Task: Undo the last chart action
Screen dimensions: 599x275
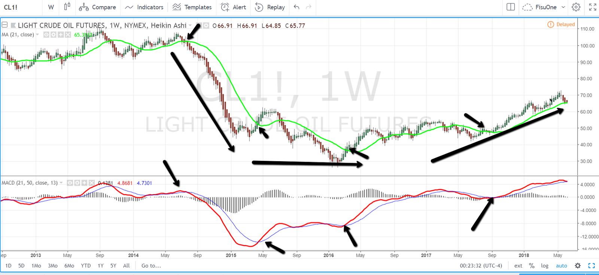Action: (x=297, y=7)
